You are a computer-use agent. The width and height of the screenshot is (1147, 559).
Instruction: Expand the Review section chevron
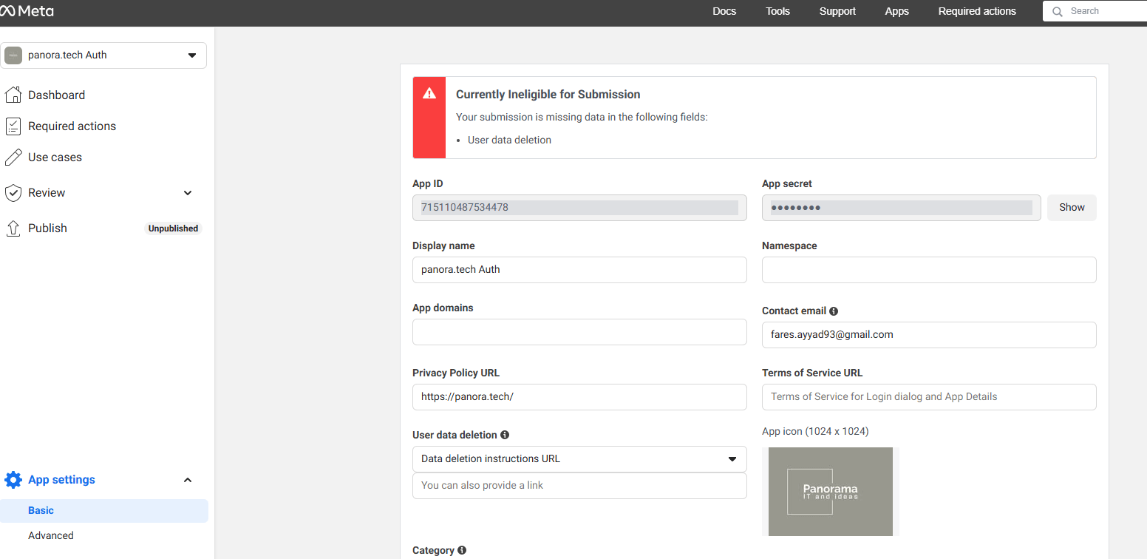click(188, 193)
